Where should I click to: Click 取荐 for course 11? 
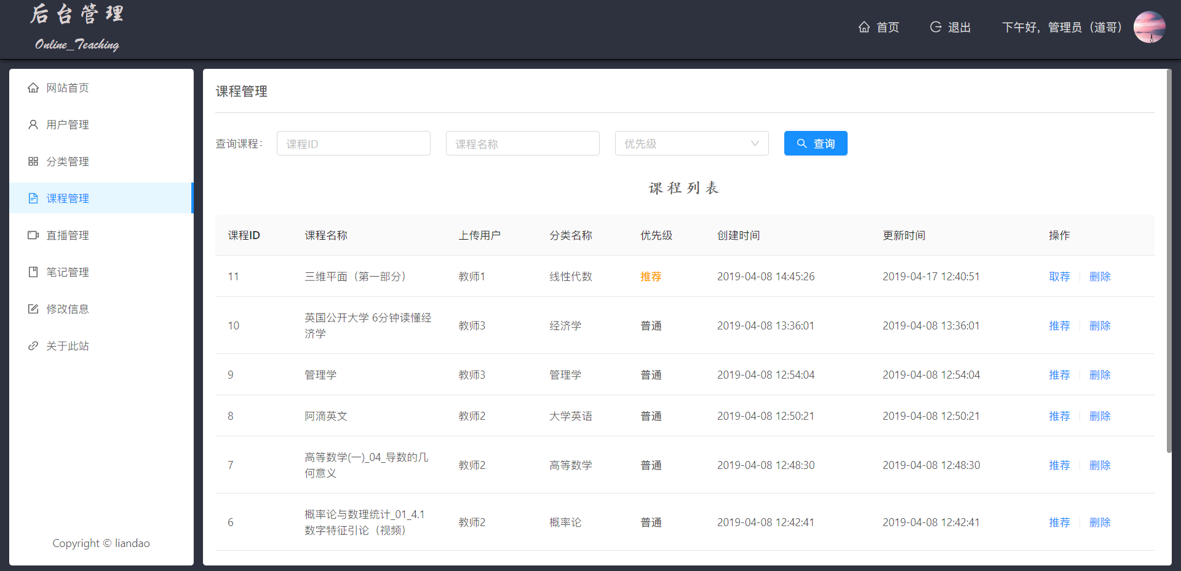(1059, 277)
